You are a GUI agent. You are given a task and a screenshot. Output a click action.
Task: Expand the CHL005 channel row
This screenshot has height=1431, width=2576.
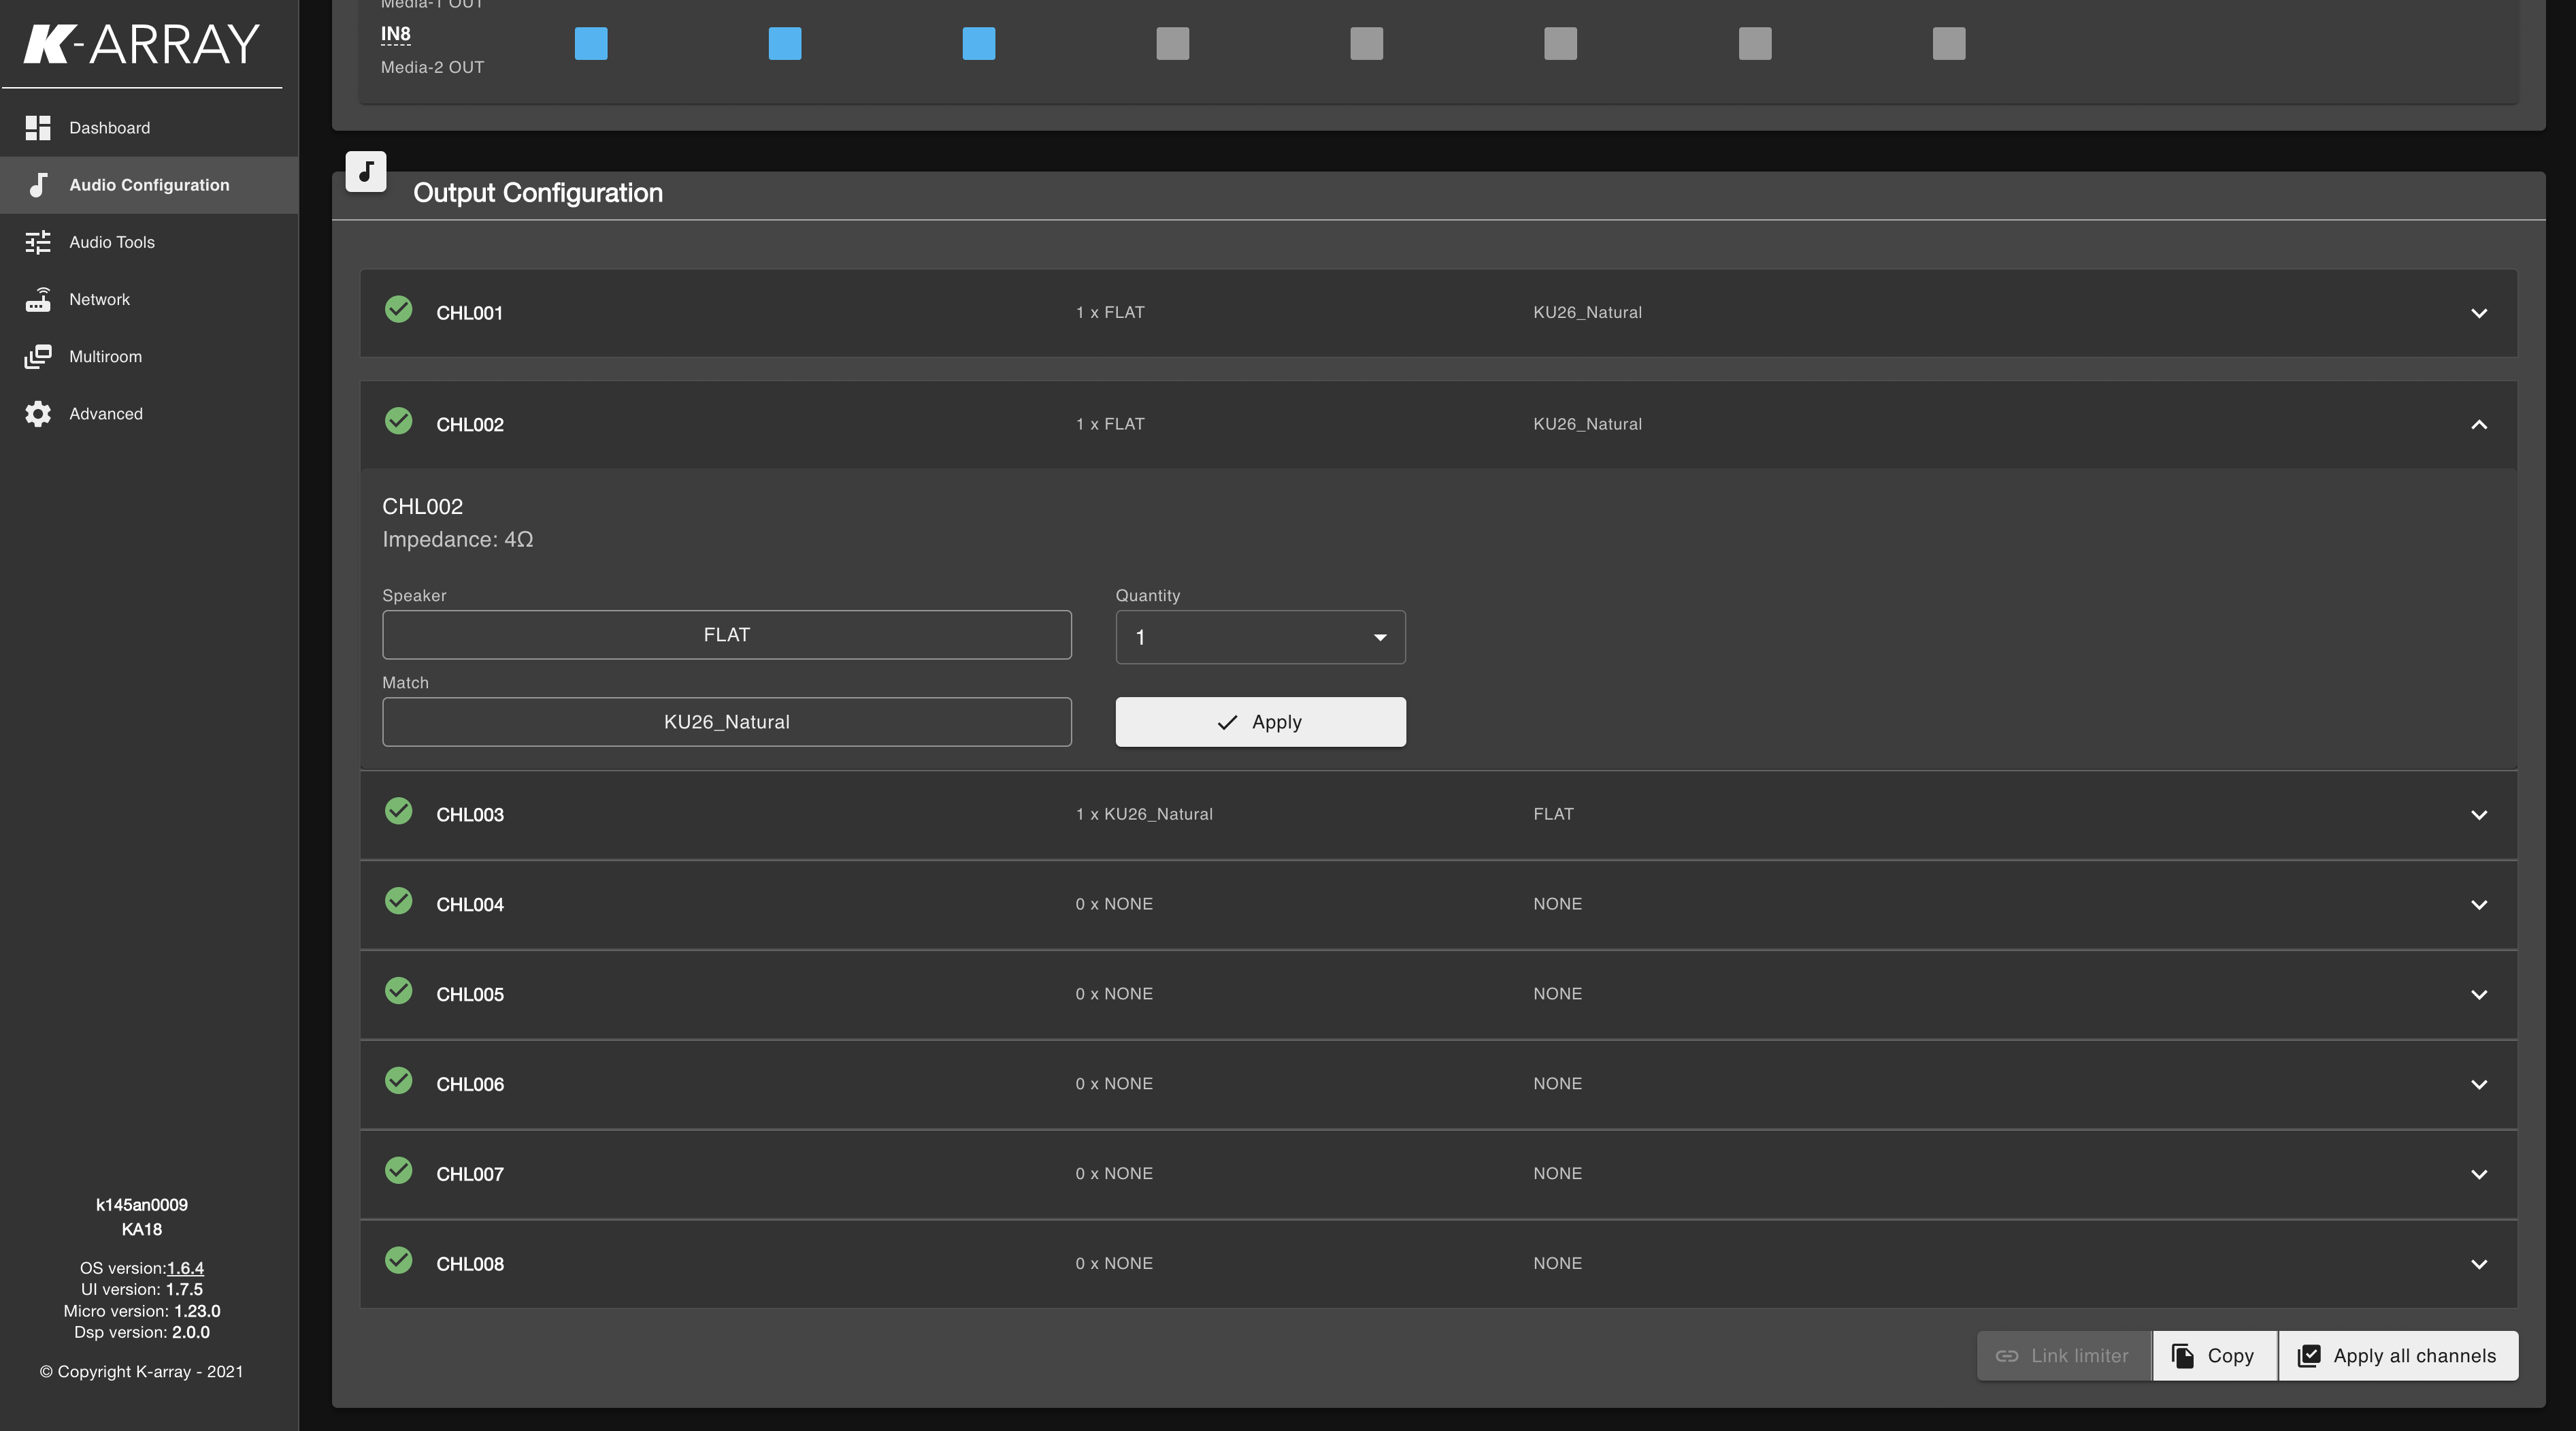(x=2479, y=996)
